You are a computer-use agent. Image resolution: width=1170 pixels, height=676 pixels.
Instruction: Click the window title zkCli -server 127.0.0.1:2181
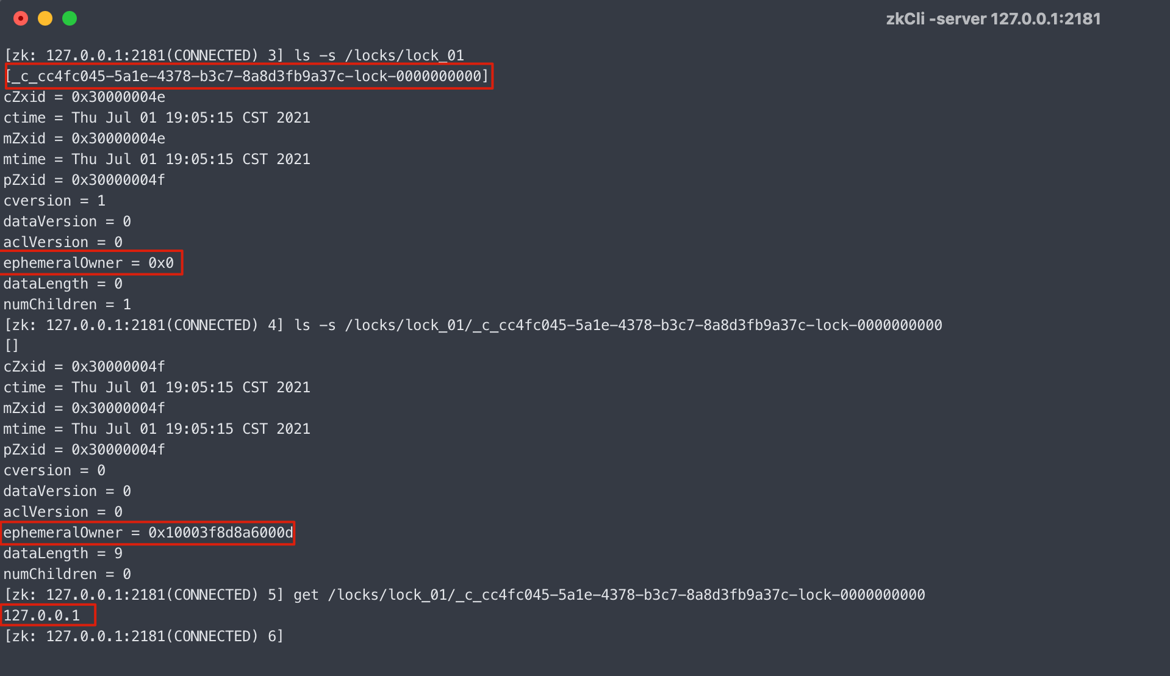click(x=993, y=19)
